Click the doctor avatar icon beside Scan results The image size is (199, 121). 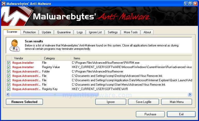[15, 45]
